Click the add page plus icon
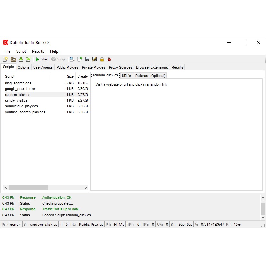This screenshot has width=266, height=266. (x=79, y=59)
